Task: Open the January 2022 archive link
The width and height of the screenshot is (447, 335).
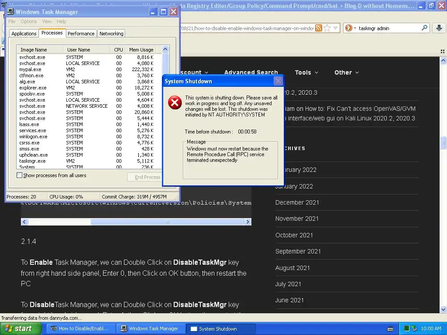Action: click(x=294, y=186)
